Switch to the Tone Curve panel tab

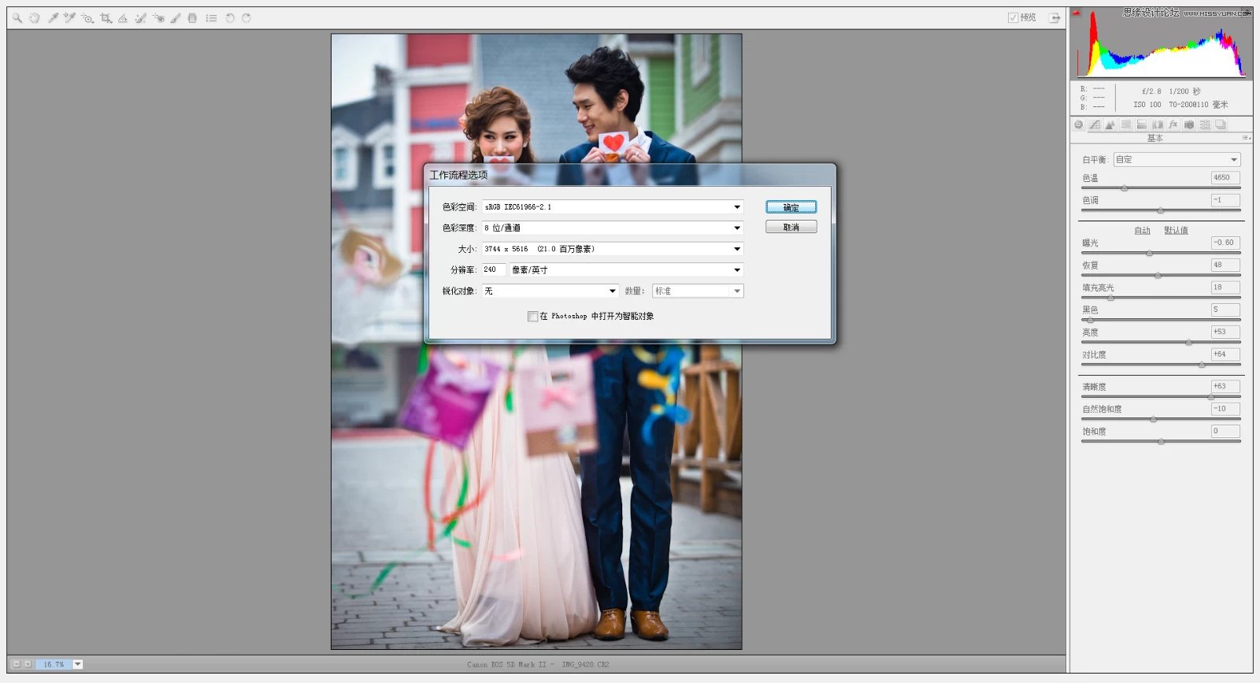(x=1095, y=124)
